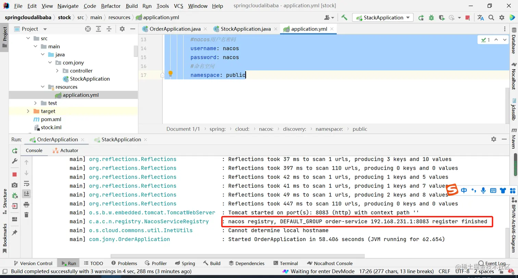Collapse the src folder in the tree

point(28,38)
